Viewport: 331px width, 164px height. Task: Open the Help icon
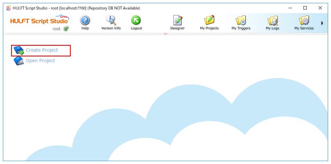pos(85,21)
